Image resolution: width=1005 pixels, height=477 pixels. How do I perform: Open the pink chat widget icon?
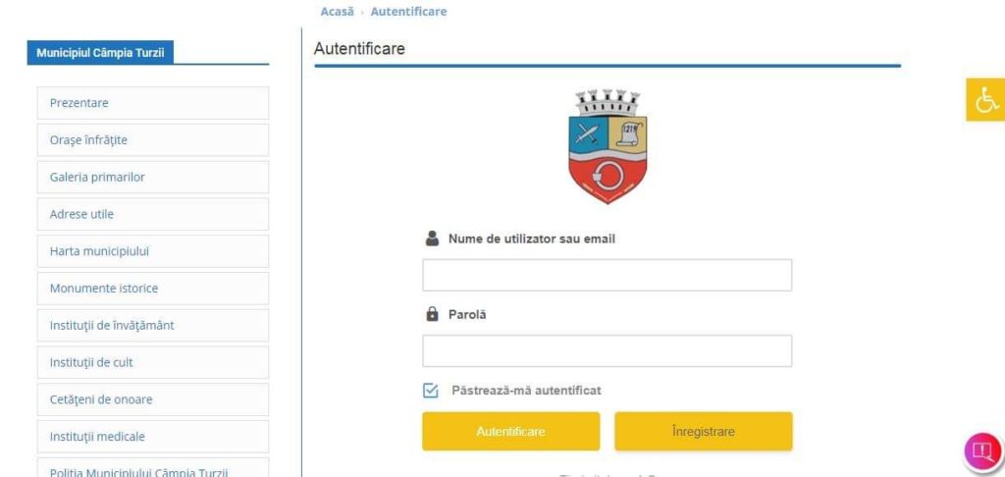pyautogui.click(x=981, y=452)
